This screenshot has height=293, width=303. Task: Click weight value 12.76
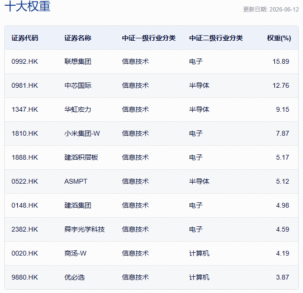(x=281, y=86)
